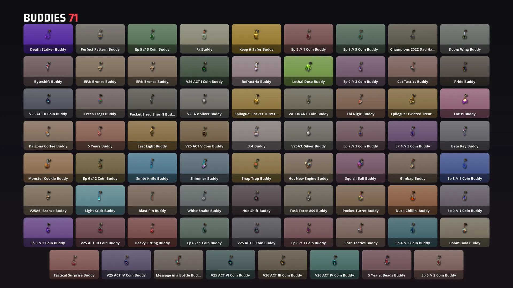Screen dimensions: 513x288
Task: Choose the Fa Buddy charm icon
Action: 204,35
